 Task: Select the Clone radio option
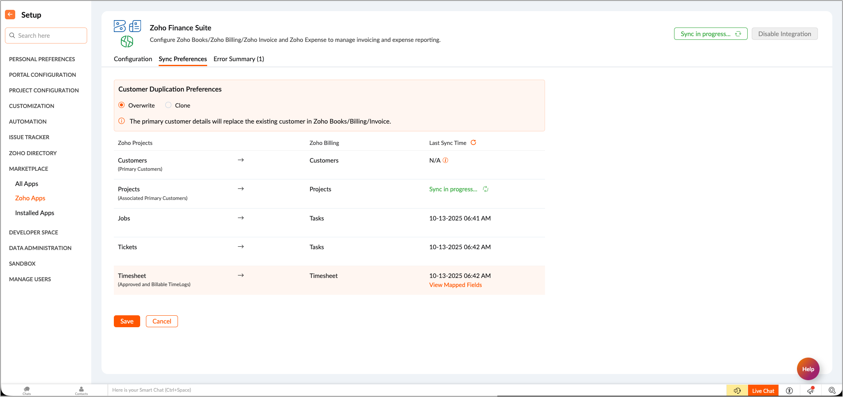pyautogui.click(x=168, y=105)
